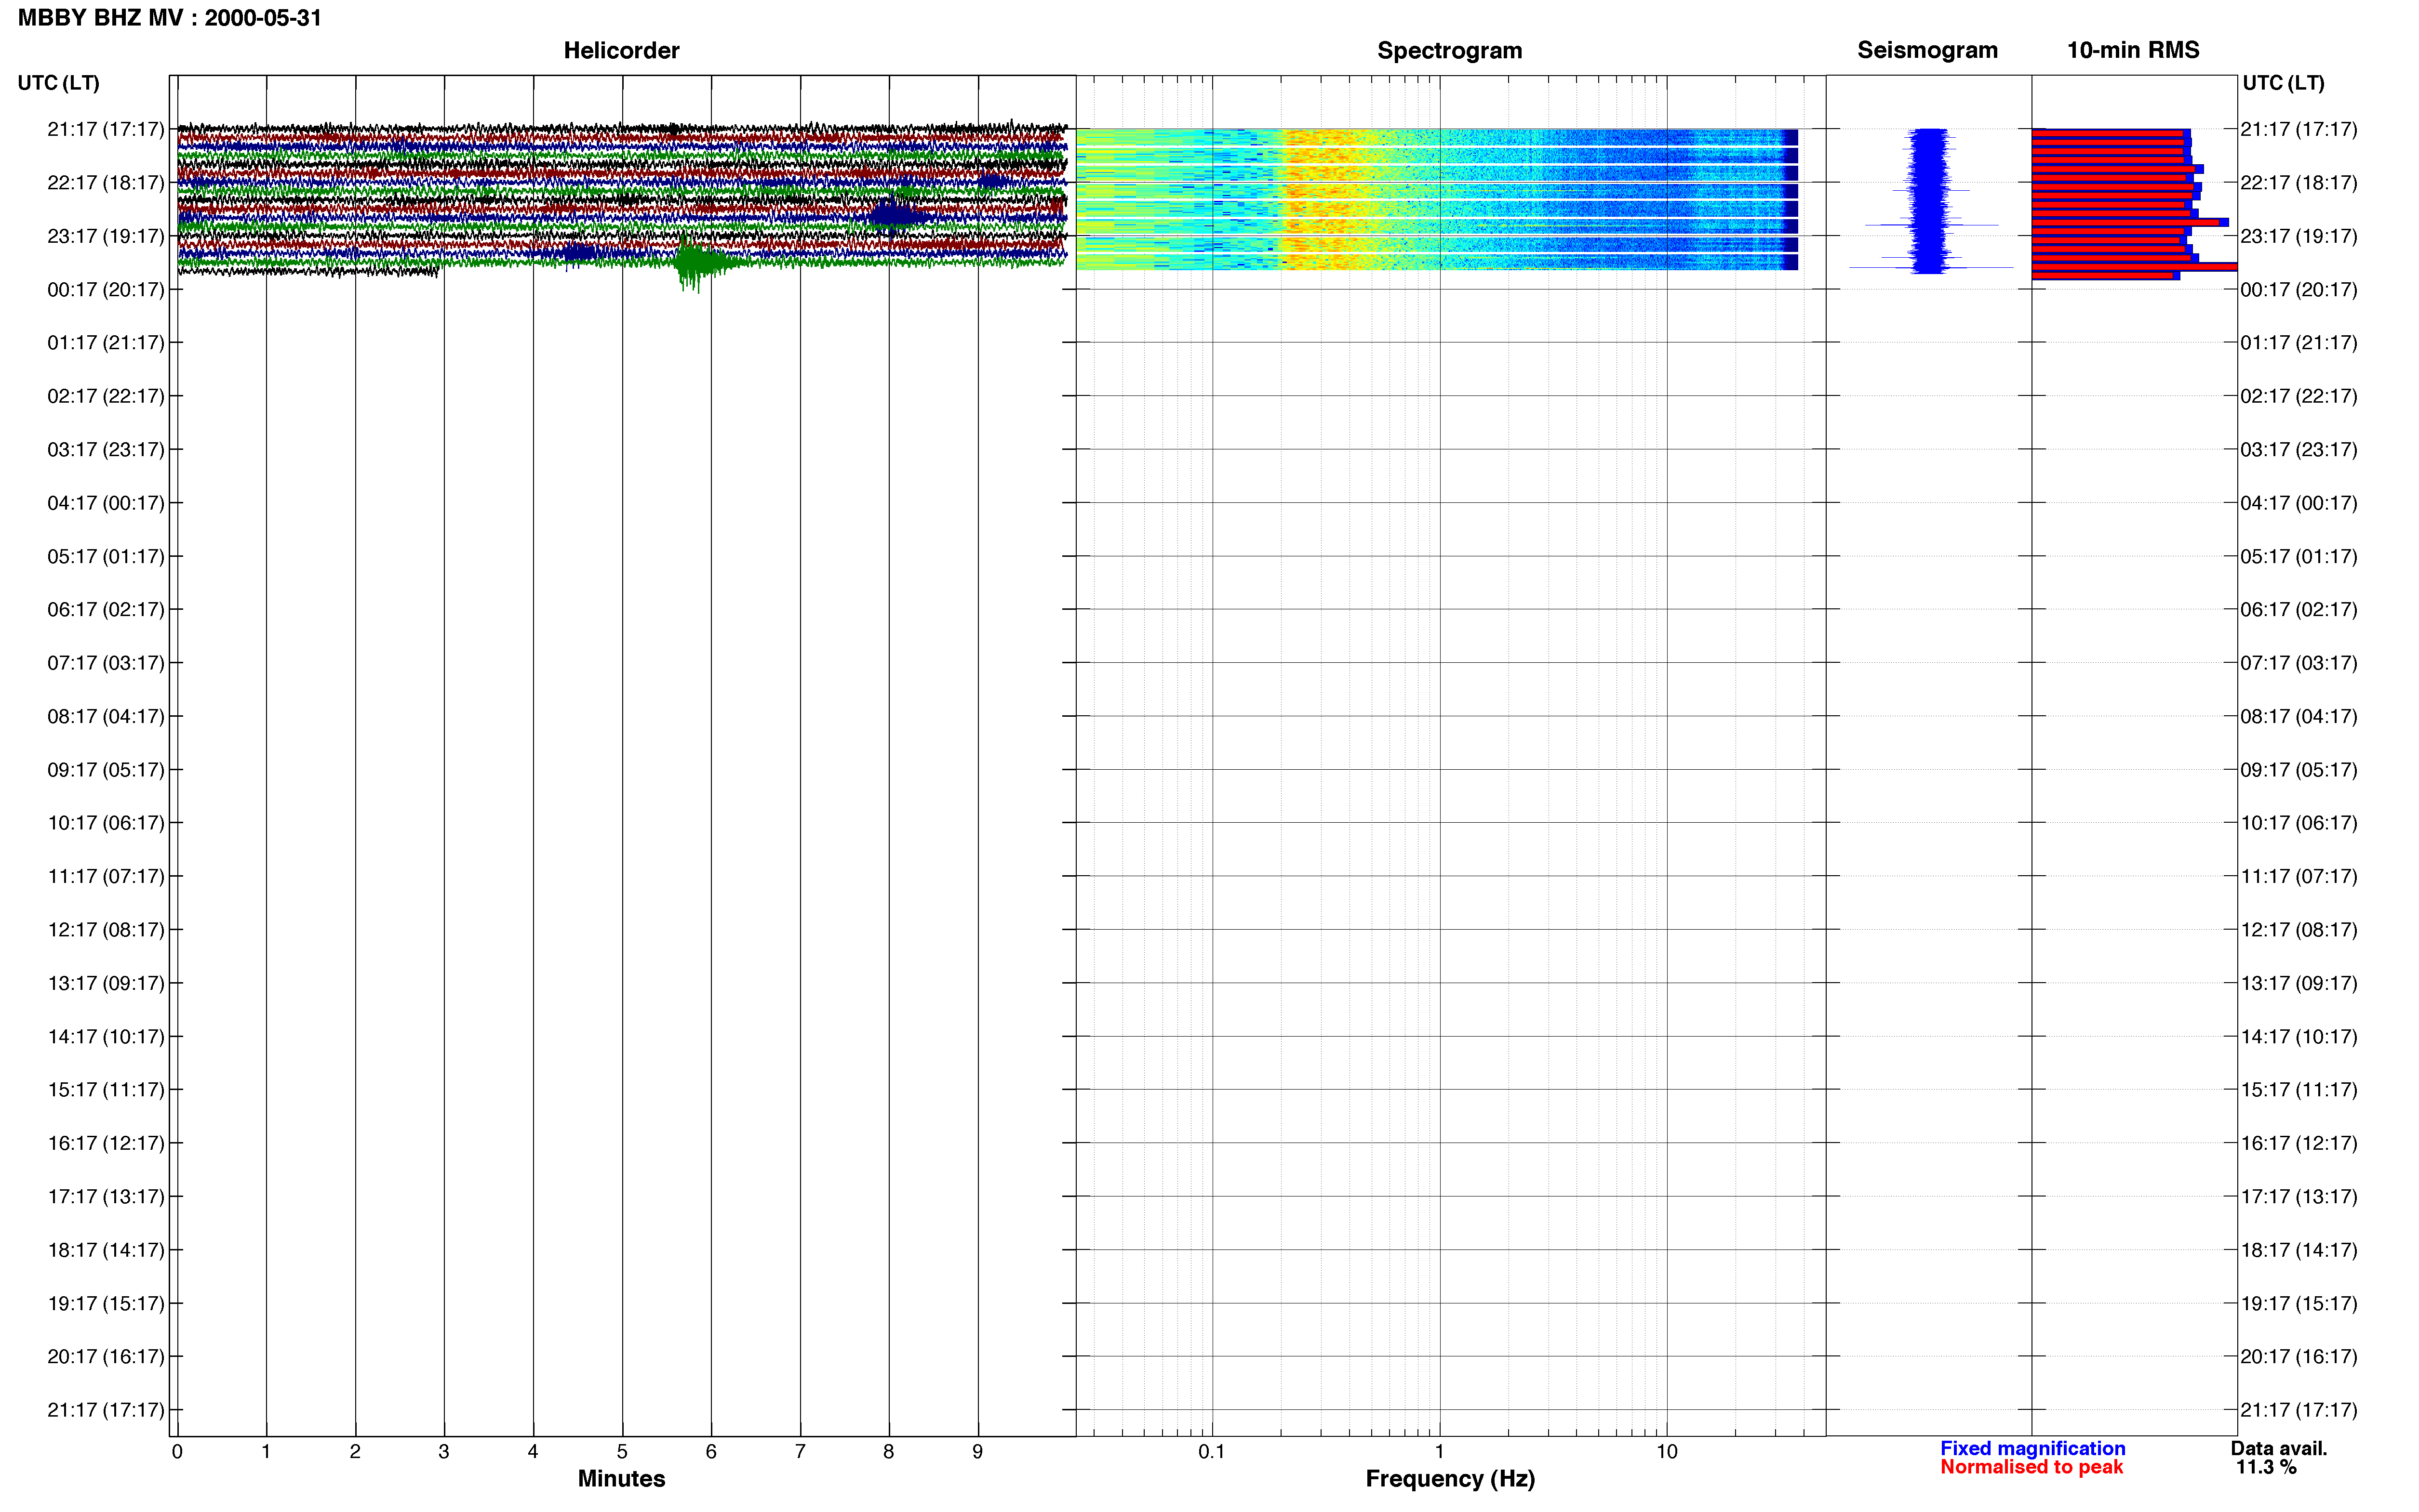Click Minutes axis tick label '7'
The image size is (2419, 1512).
[x=801, y=1451]
